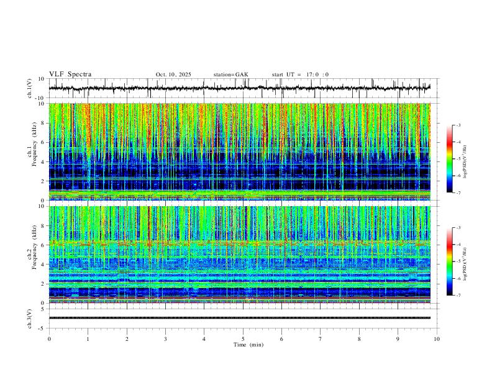Viewport: 492px width, 380px height.
Task: Click time axis tick label "7"
Action: pyautogui.click(x=321, y=339)
